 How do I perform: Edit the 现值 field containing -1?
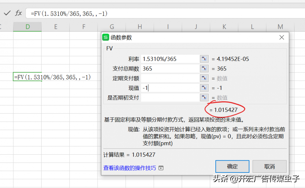[170, 88]
